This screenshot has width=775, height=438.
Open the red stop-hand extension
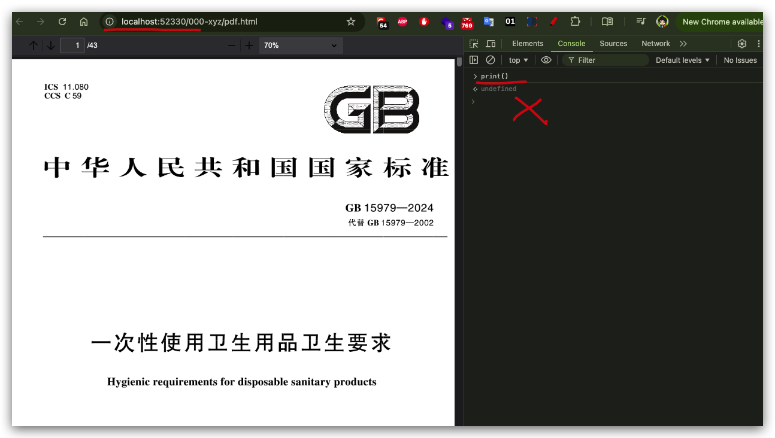pos(424,22)
